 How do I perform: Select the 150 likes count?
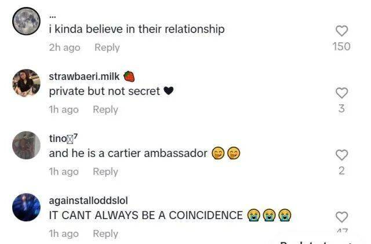pyautogui.click(x=341, y=46)
